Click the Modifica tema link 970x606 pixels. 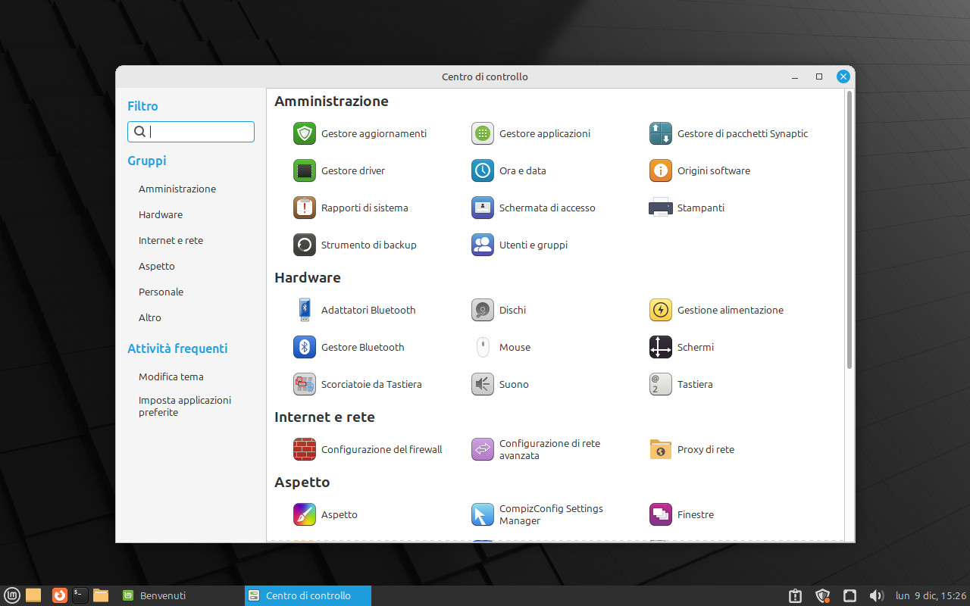171,376
